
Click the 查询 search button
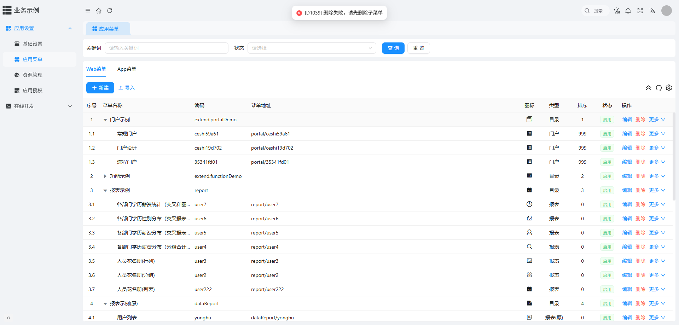(393, 48)
